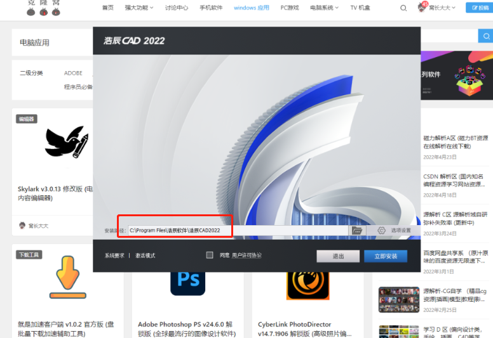Click the sidebar search input field
The width and height of the screenshot is (493, 338).
tap(449, 36)
